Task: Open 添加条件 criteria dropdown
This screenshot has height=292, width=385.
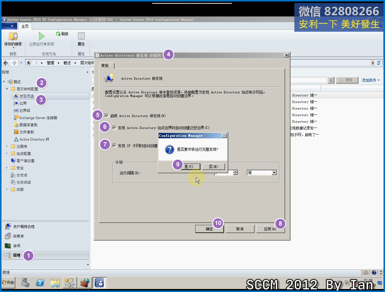Action: (370, 80)
